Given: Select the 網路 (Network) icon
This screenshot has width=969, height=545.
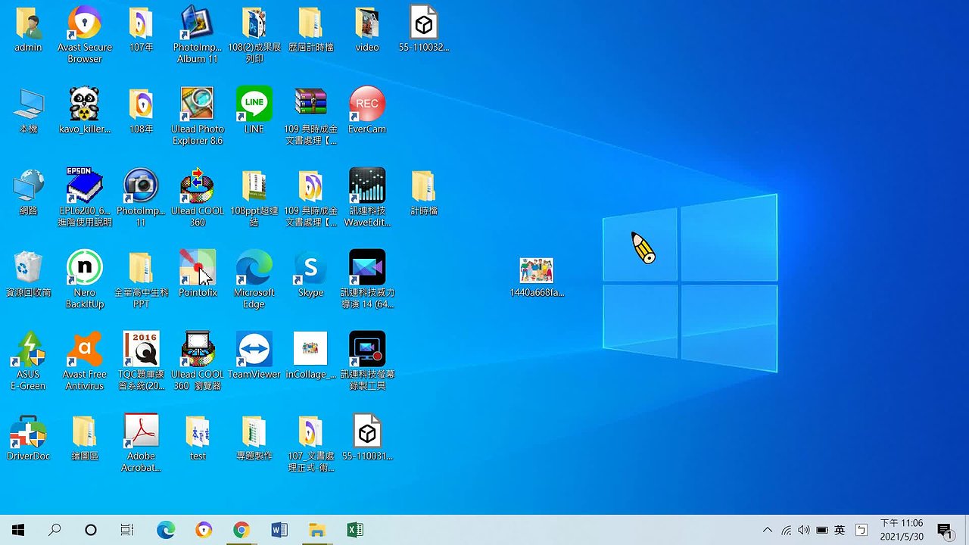Looking at the screenshot, I should (x=29, y=186).
